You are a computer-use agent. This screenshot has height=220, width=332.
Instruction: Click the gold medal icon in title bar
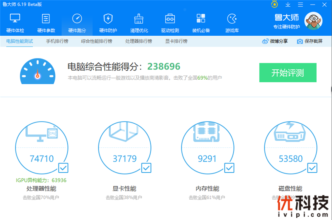275,4
